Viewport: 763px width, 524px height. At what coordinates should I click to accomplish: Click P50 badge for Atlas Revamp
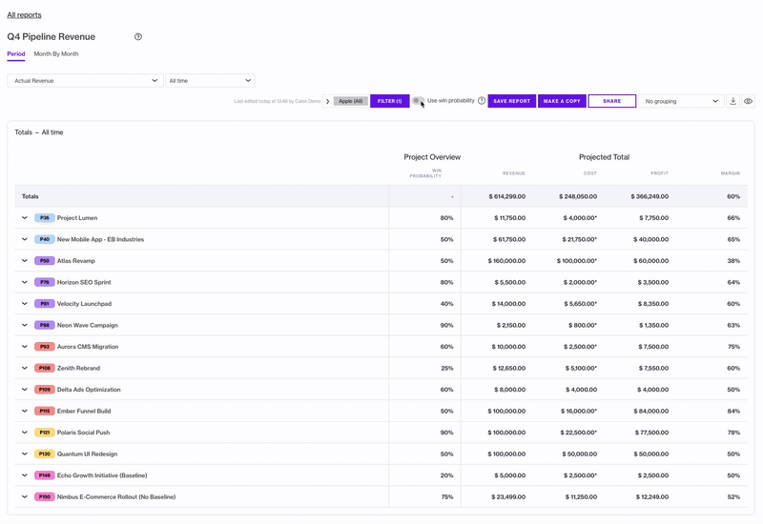pyautogui.click(x=44, y=260)
